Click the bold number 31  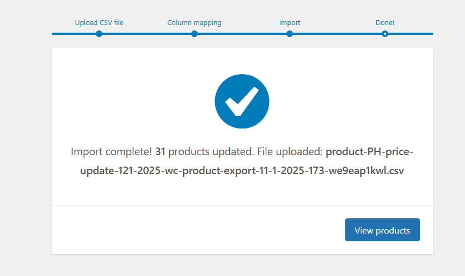coord(160,152)
